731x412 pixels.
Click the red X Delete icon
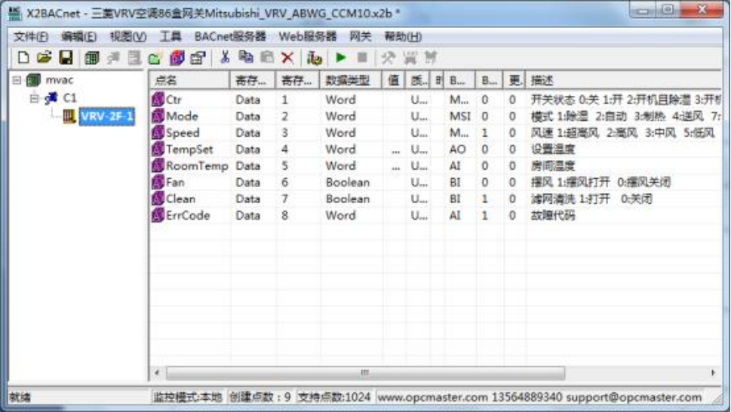click(287, 58)
